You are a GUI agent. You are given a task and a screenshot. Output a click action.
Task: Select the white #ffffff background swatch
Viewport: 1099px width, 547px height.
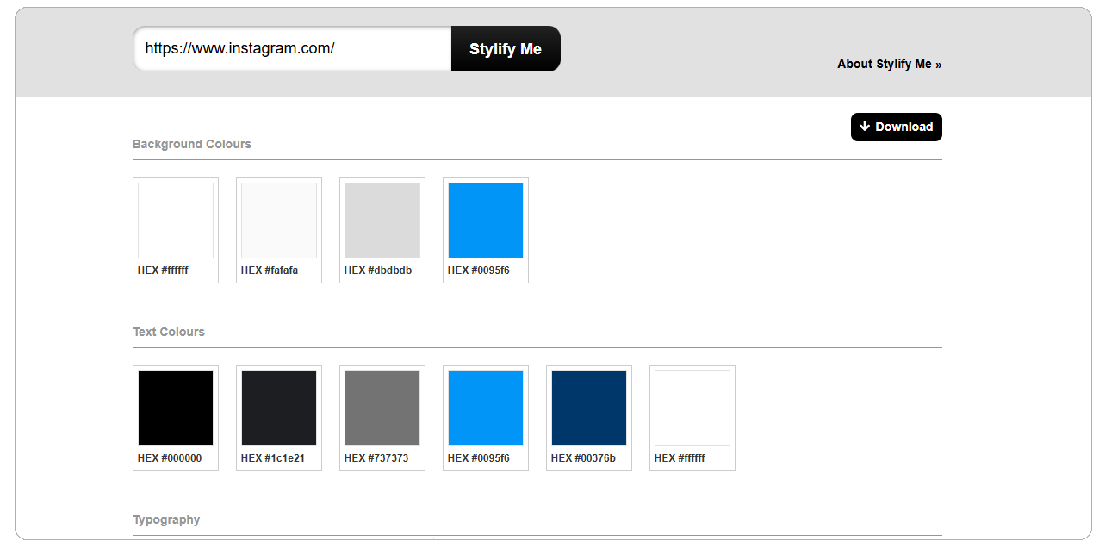[x=176, y=221]
